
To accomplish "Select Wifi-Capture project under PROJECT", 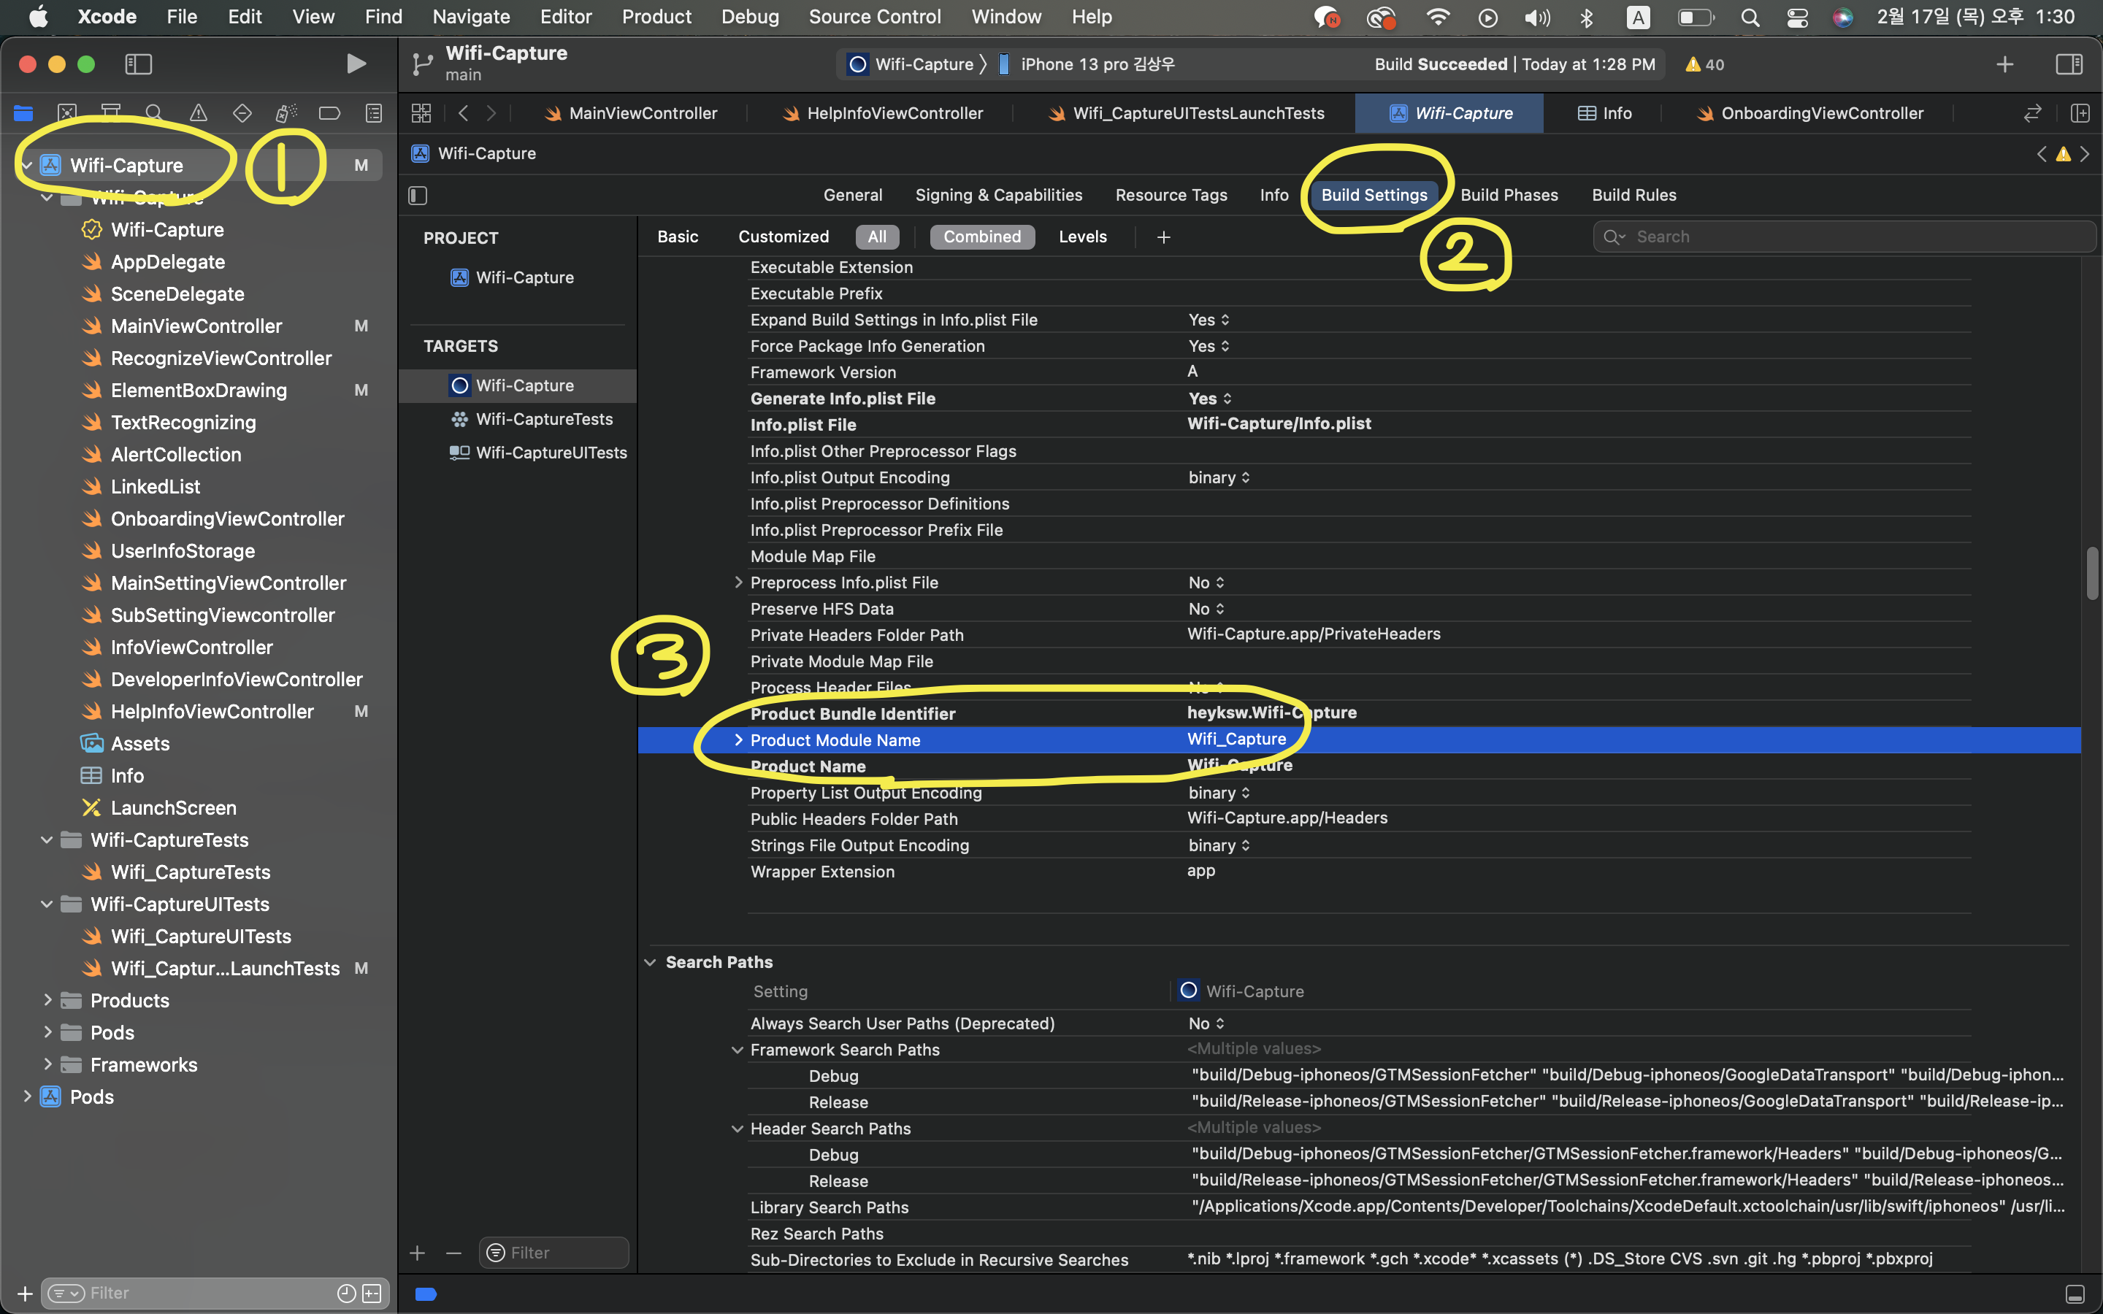I will (512, 277).
